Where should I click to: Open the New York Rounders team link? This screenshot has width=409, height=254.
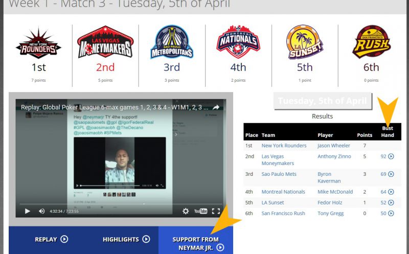coord(284,146)
